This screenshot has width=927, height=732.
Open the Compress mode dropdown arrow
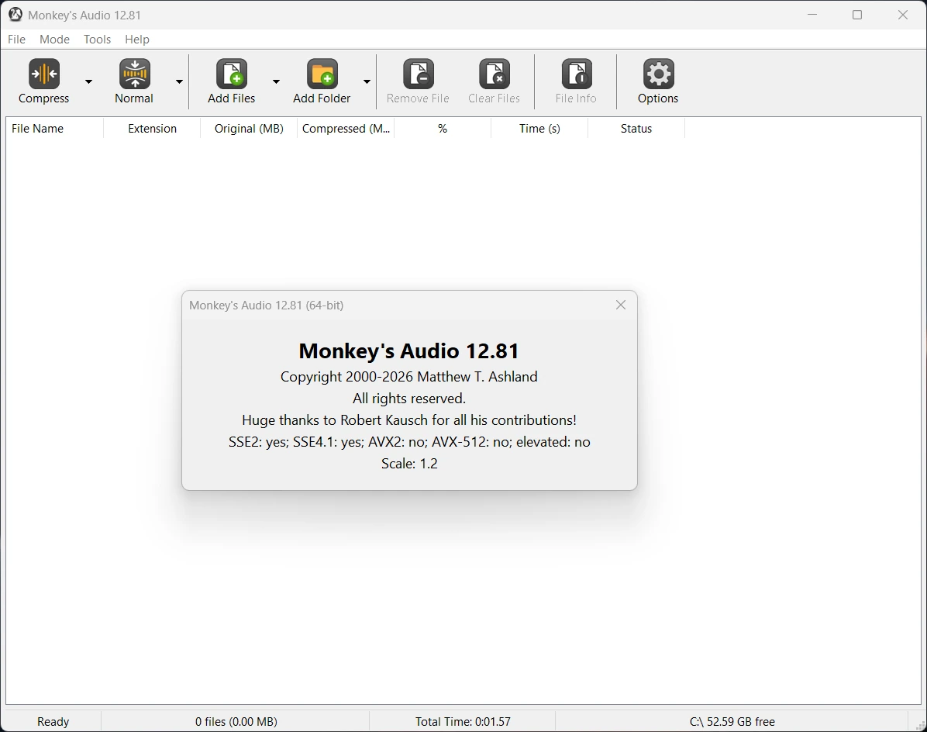tap(88, 81)
